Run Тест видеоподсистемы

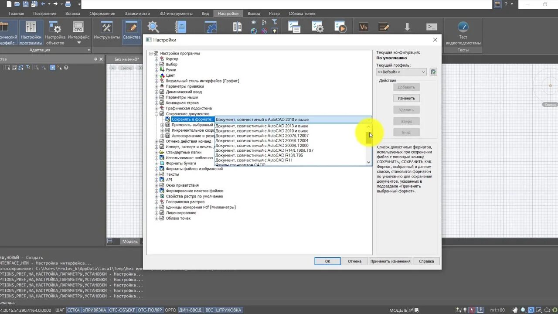click(463, 33)
